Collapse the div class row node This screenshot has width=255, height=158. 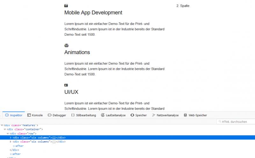click(8, 133)
